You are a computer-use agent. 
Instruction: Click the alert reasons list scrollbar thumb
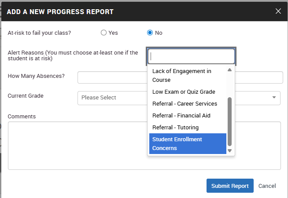229,121
